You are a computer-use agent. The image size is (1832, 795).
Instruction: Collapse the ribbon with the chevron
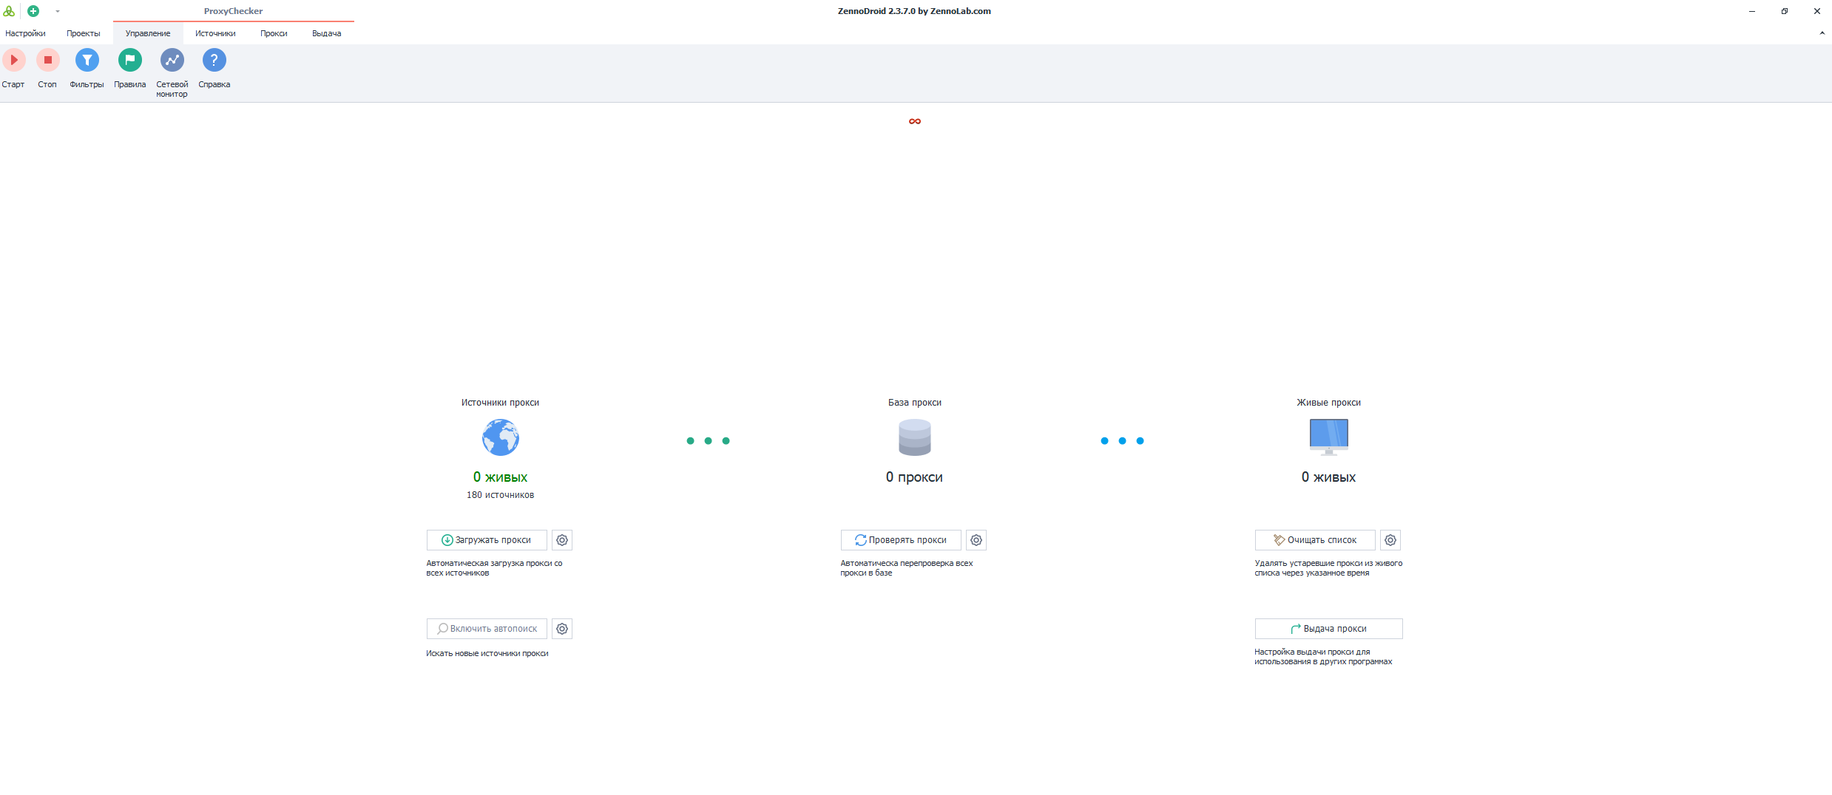click(1822, 33)
